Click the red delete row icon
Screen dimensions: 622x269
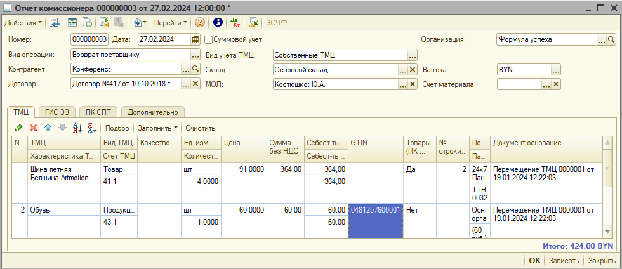34,128
